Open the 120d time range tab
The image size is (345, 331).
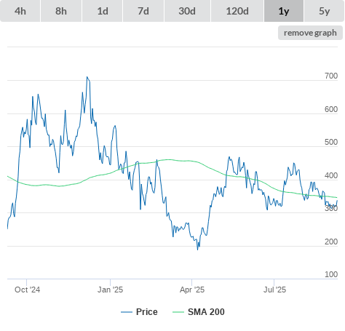tap(237, 11)
